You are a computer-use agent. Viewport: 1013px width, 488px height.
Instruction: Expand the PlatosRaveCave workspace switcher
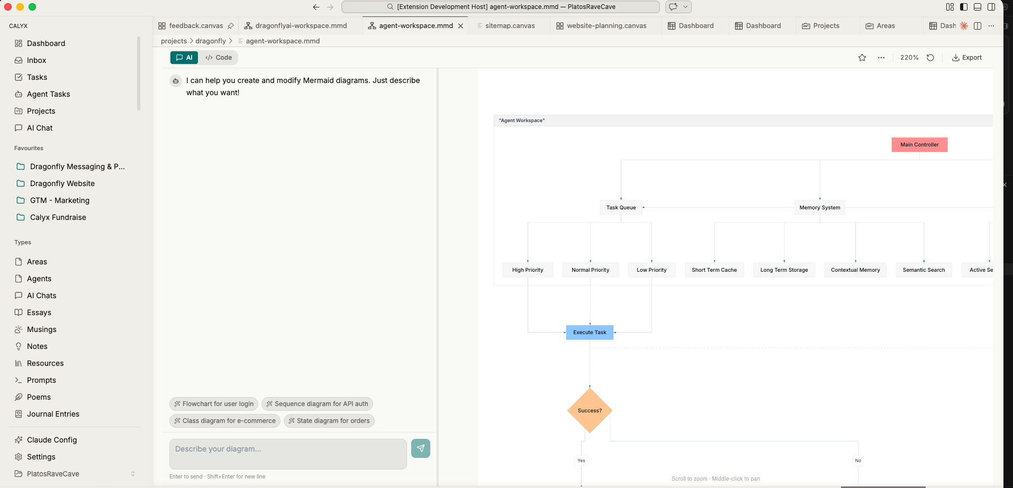click(132, 474)
